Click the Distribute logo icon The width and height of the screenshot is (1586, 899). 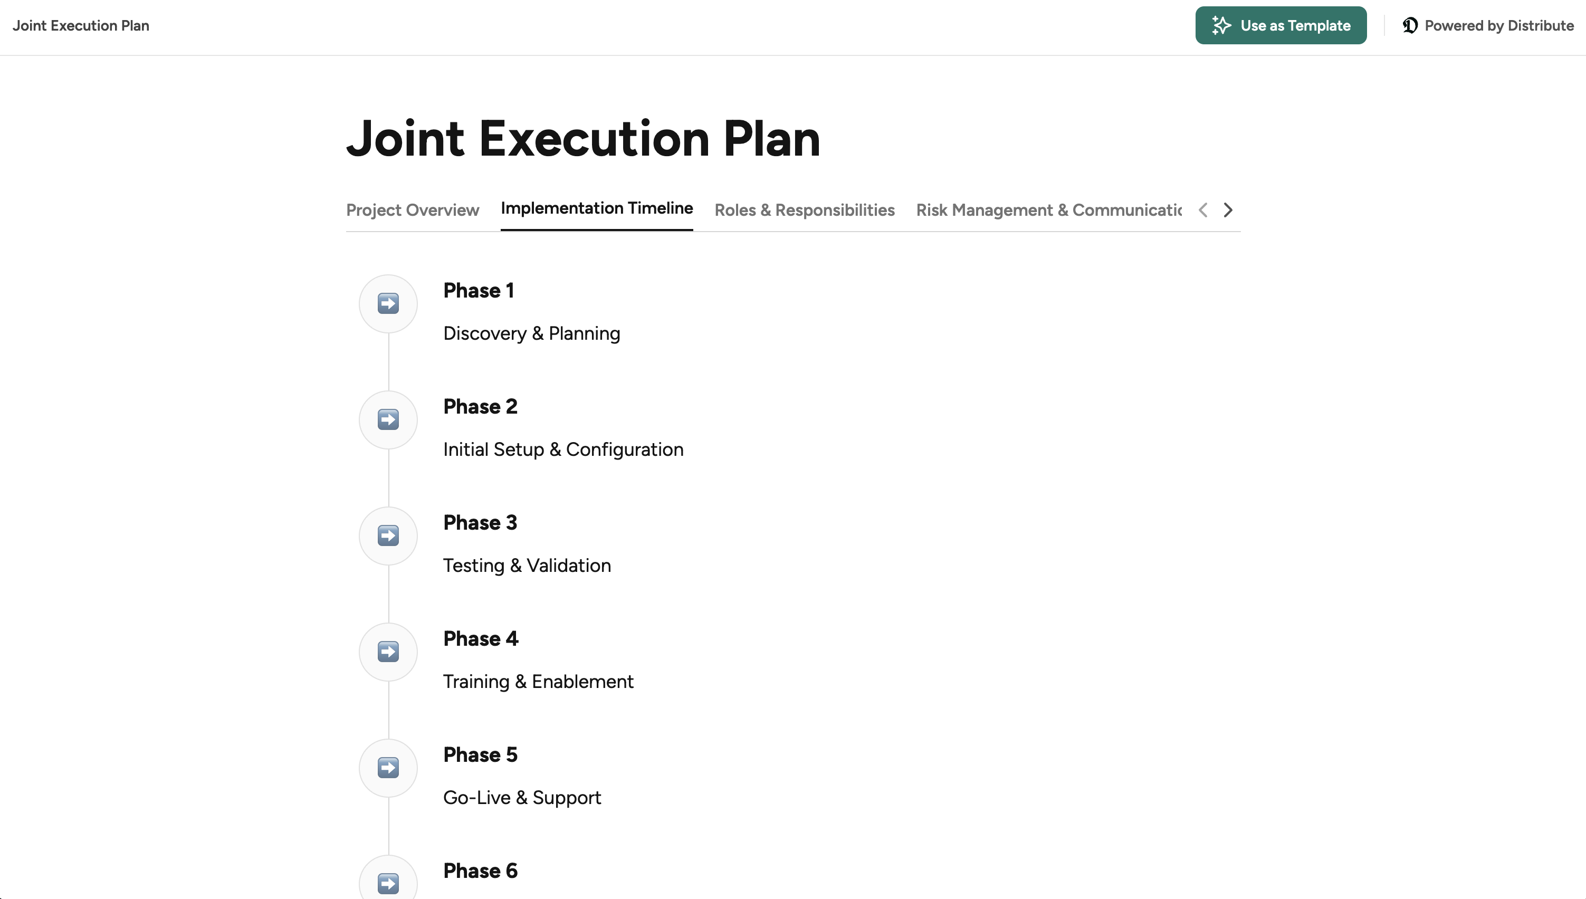[x=1410, y=25]
